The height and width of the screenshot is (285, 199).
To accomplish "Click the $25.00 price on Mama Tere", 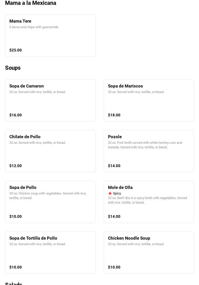I will [x=15, y=50].
